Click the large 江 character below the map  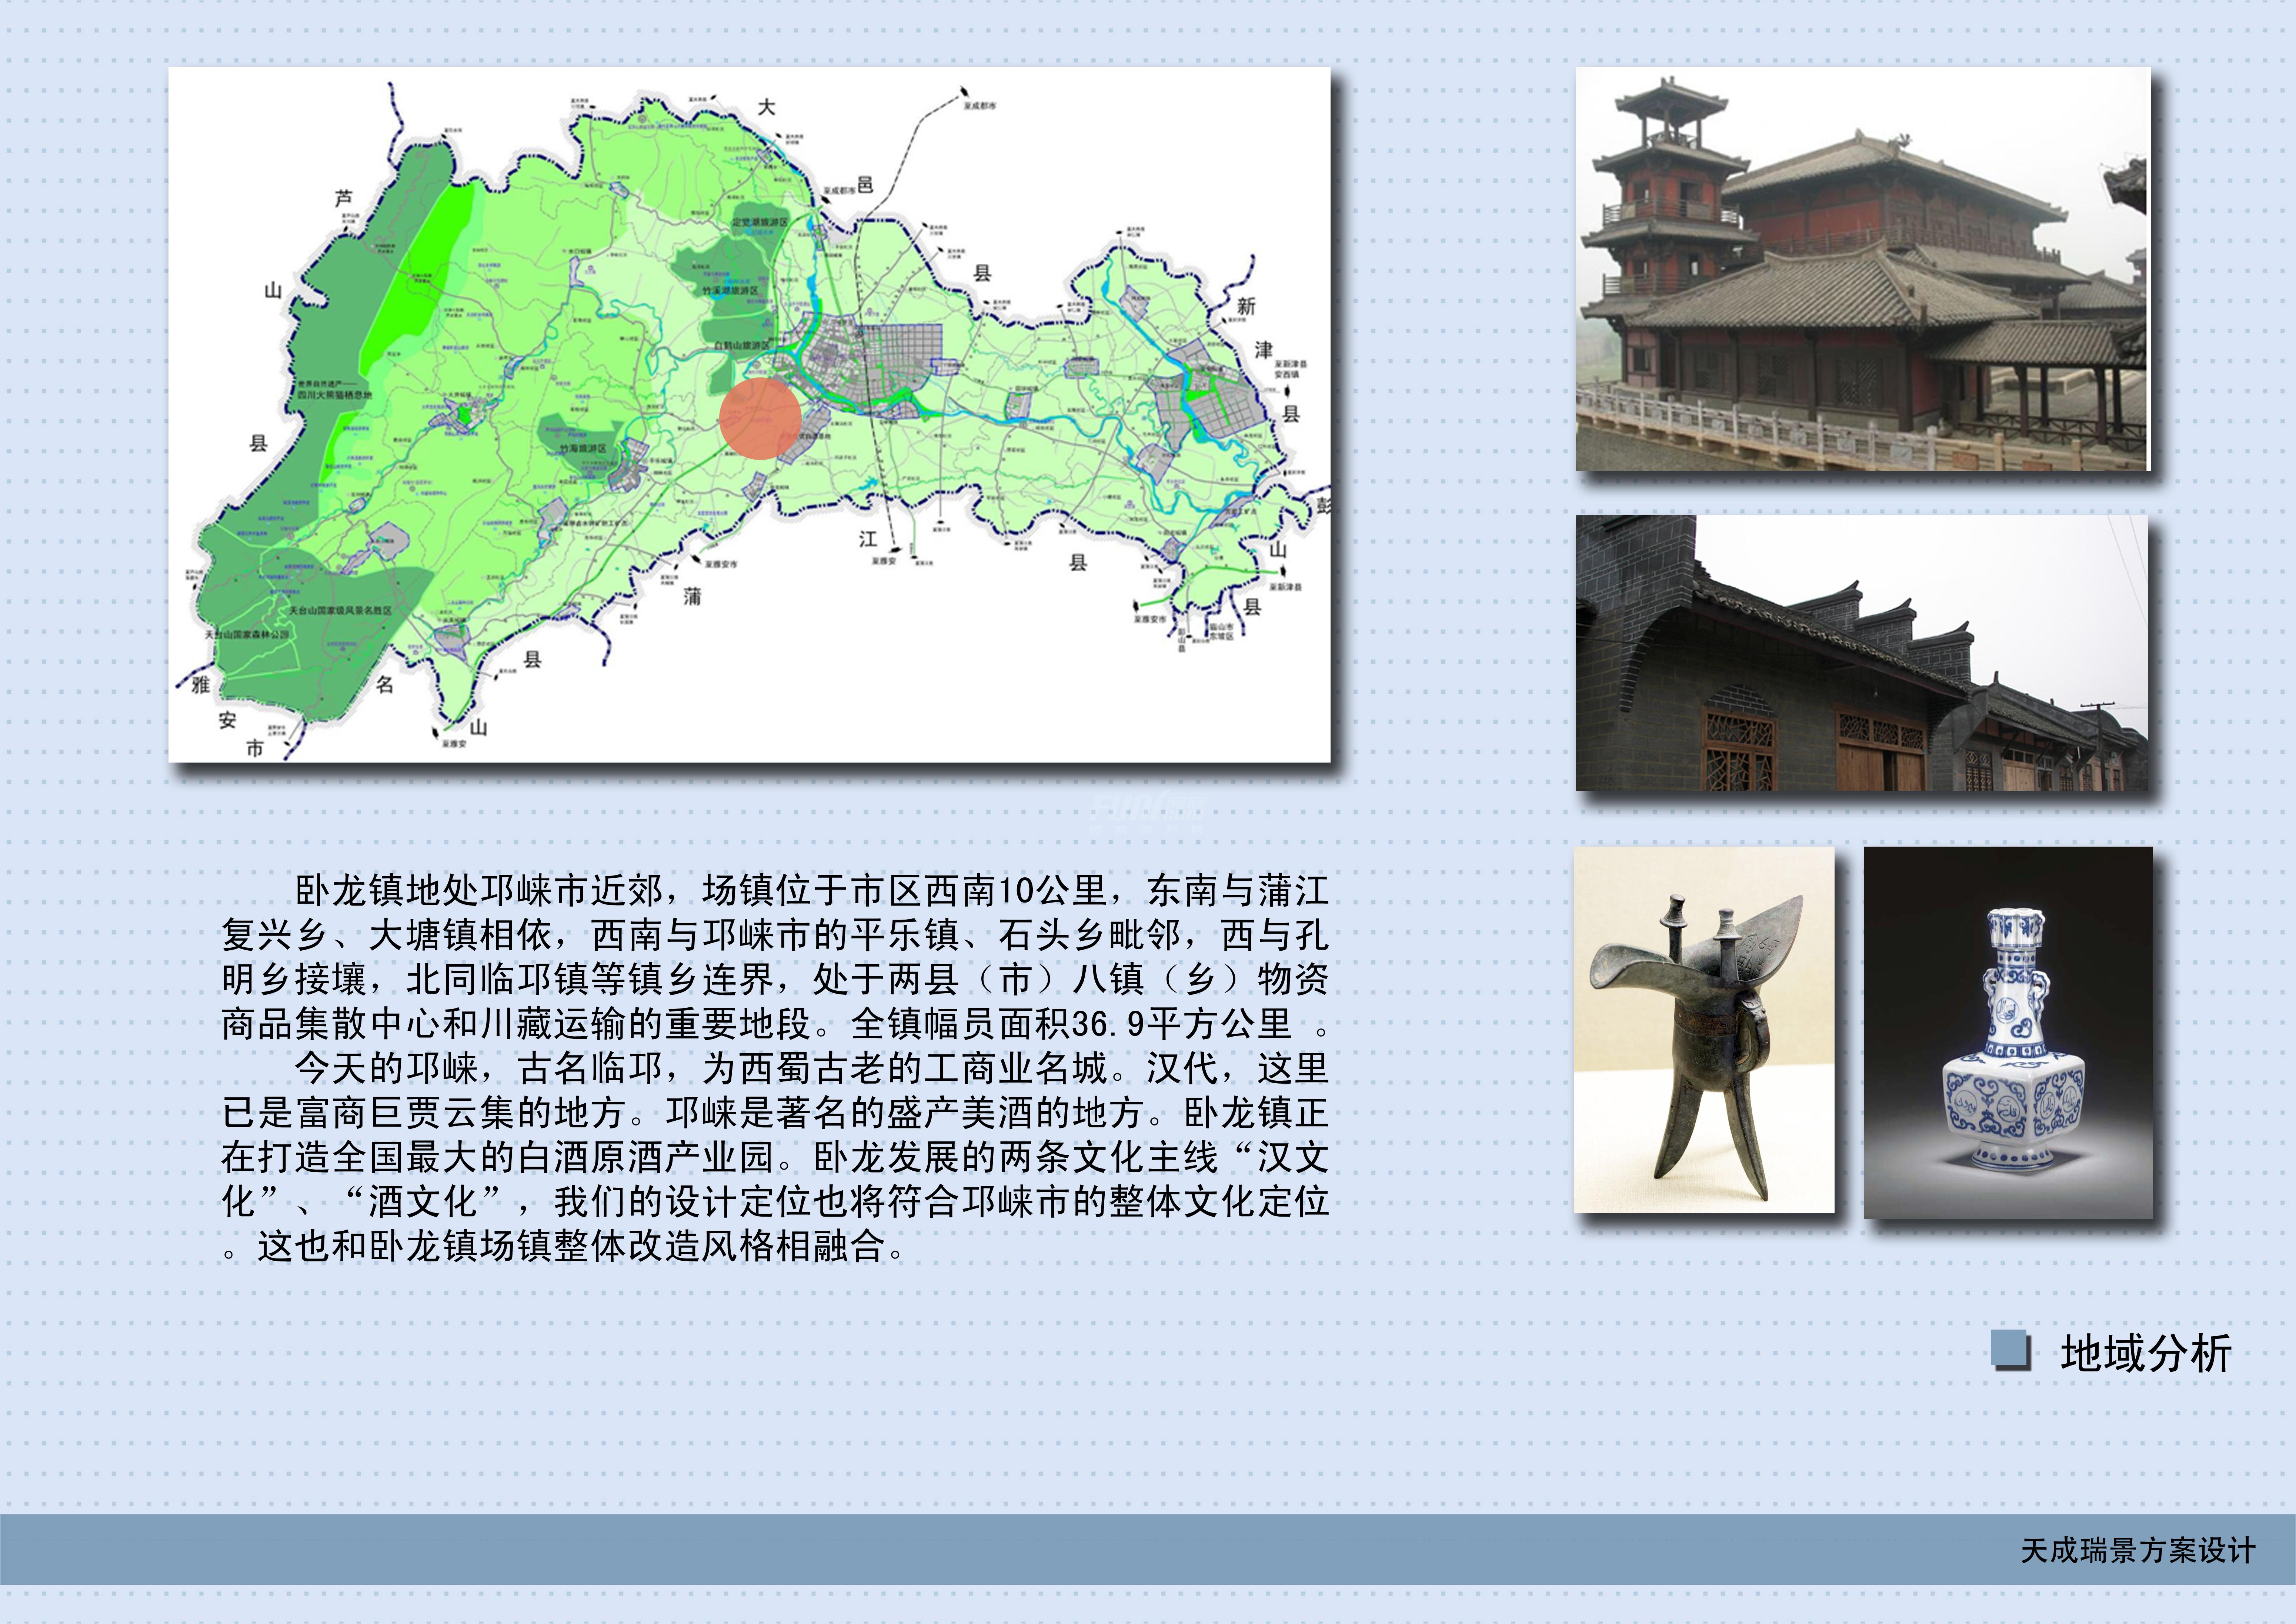coord(868,539)
